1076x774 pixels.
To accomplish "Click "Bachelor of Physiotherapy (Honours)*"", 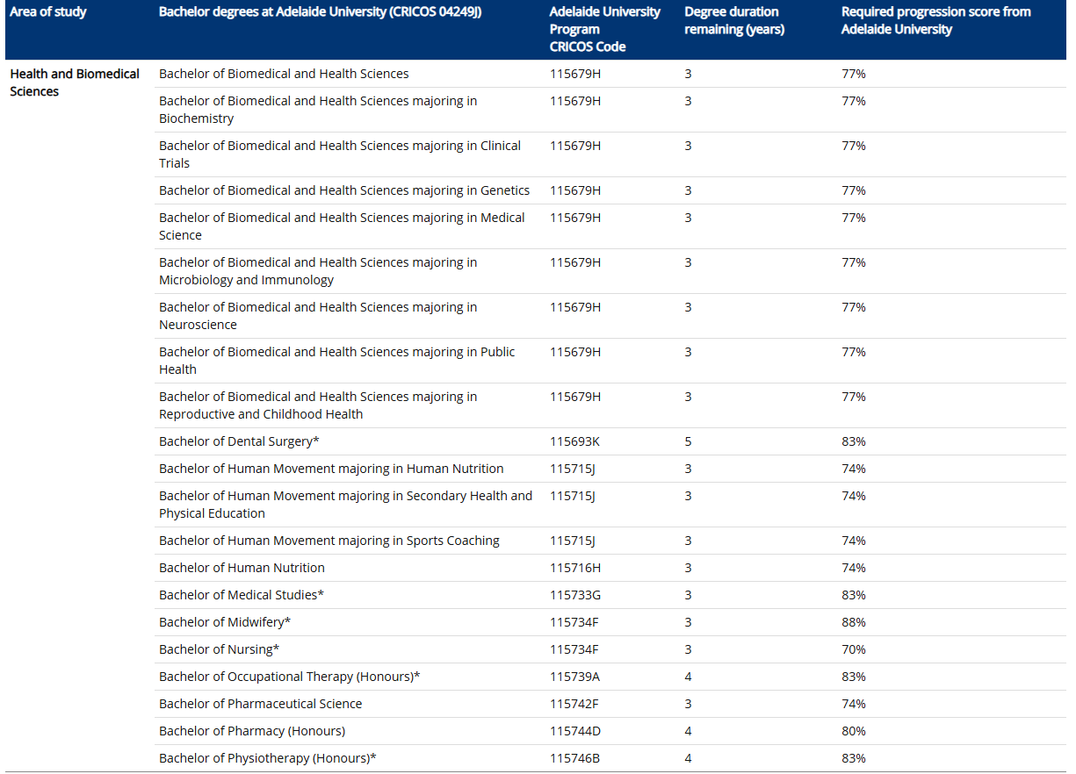I will [267, 758].
